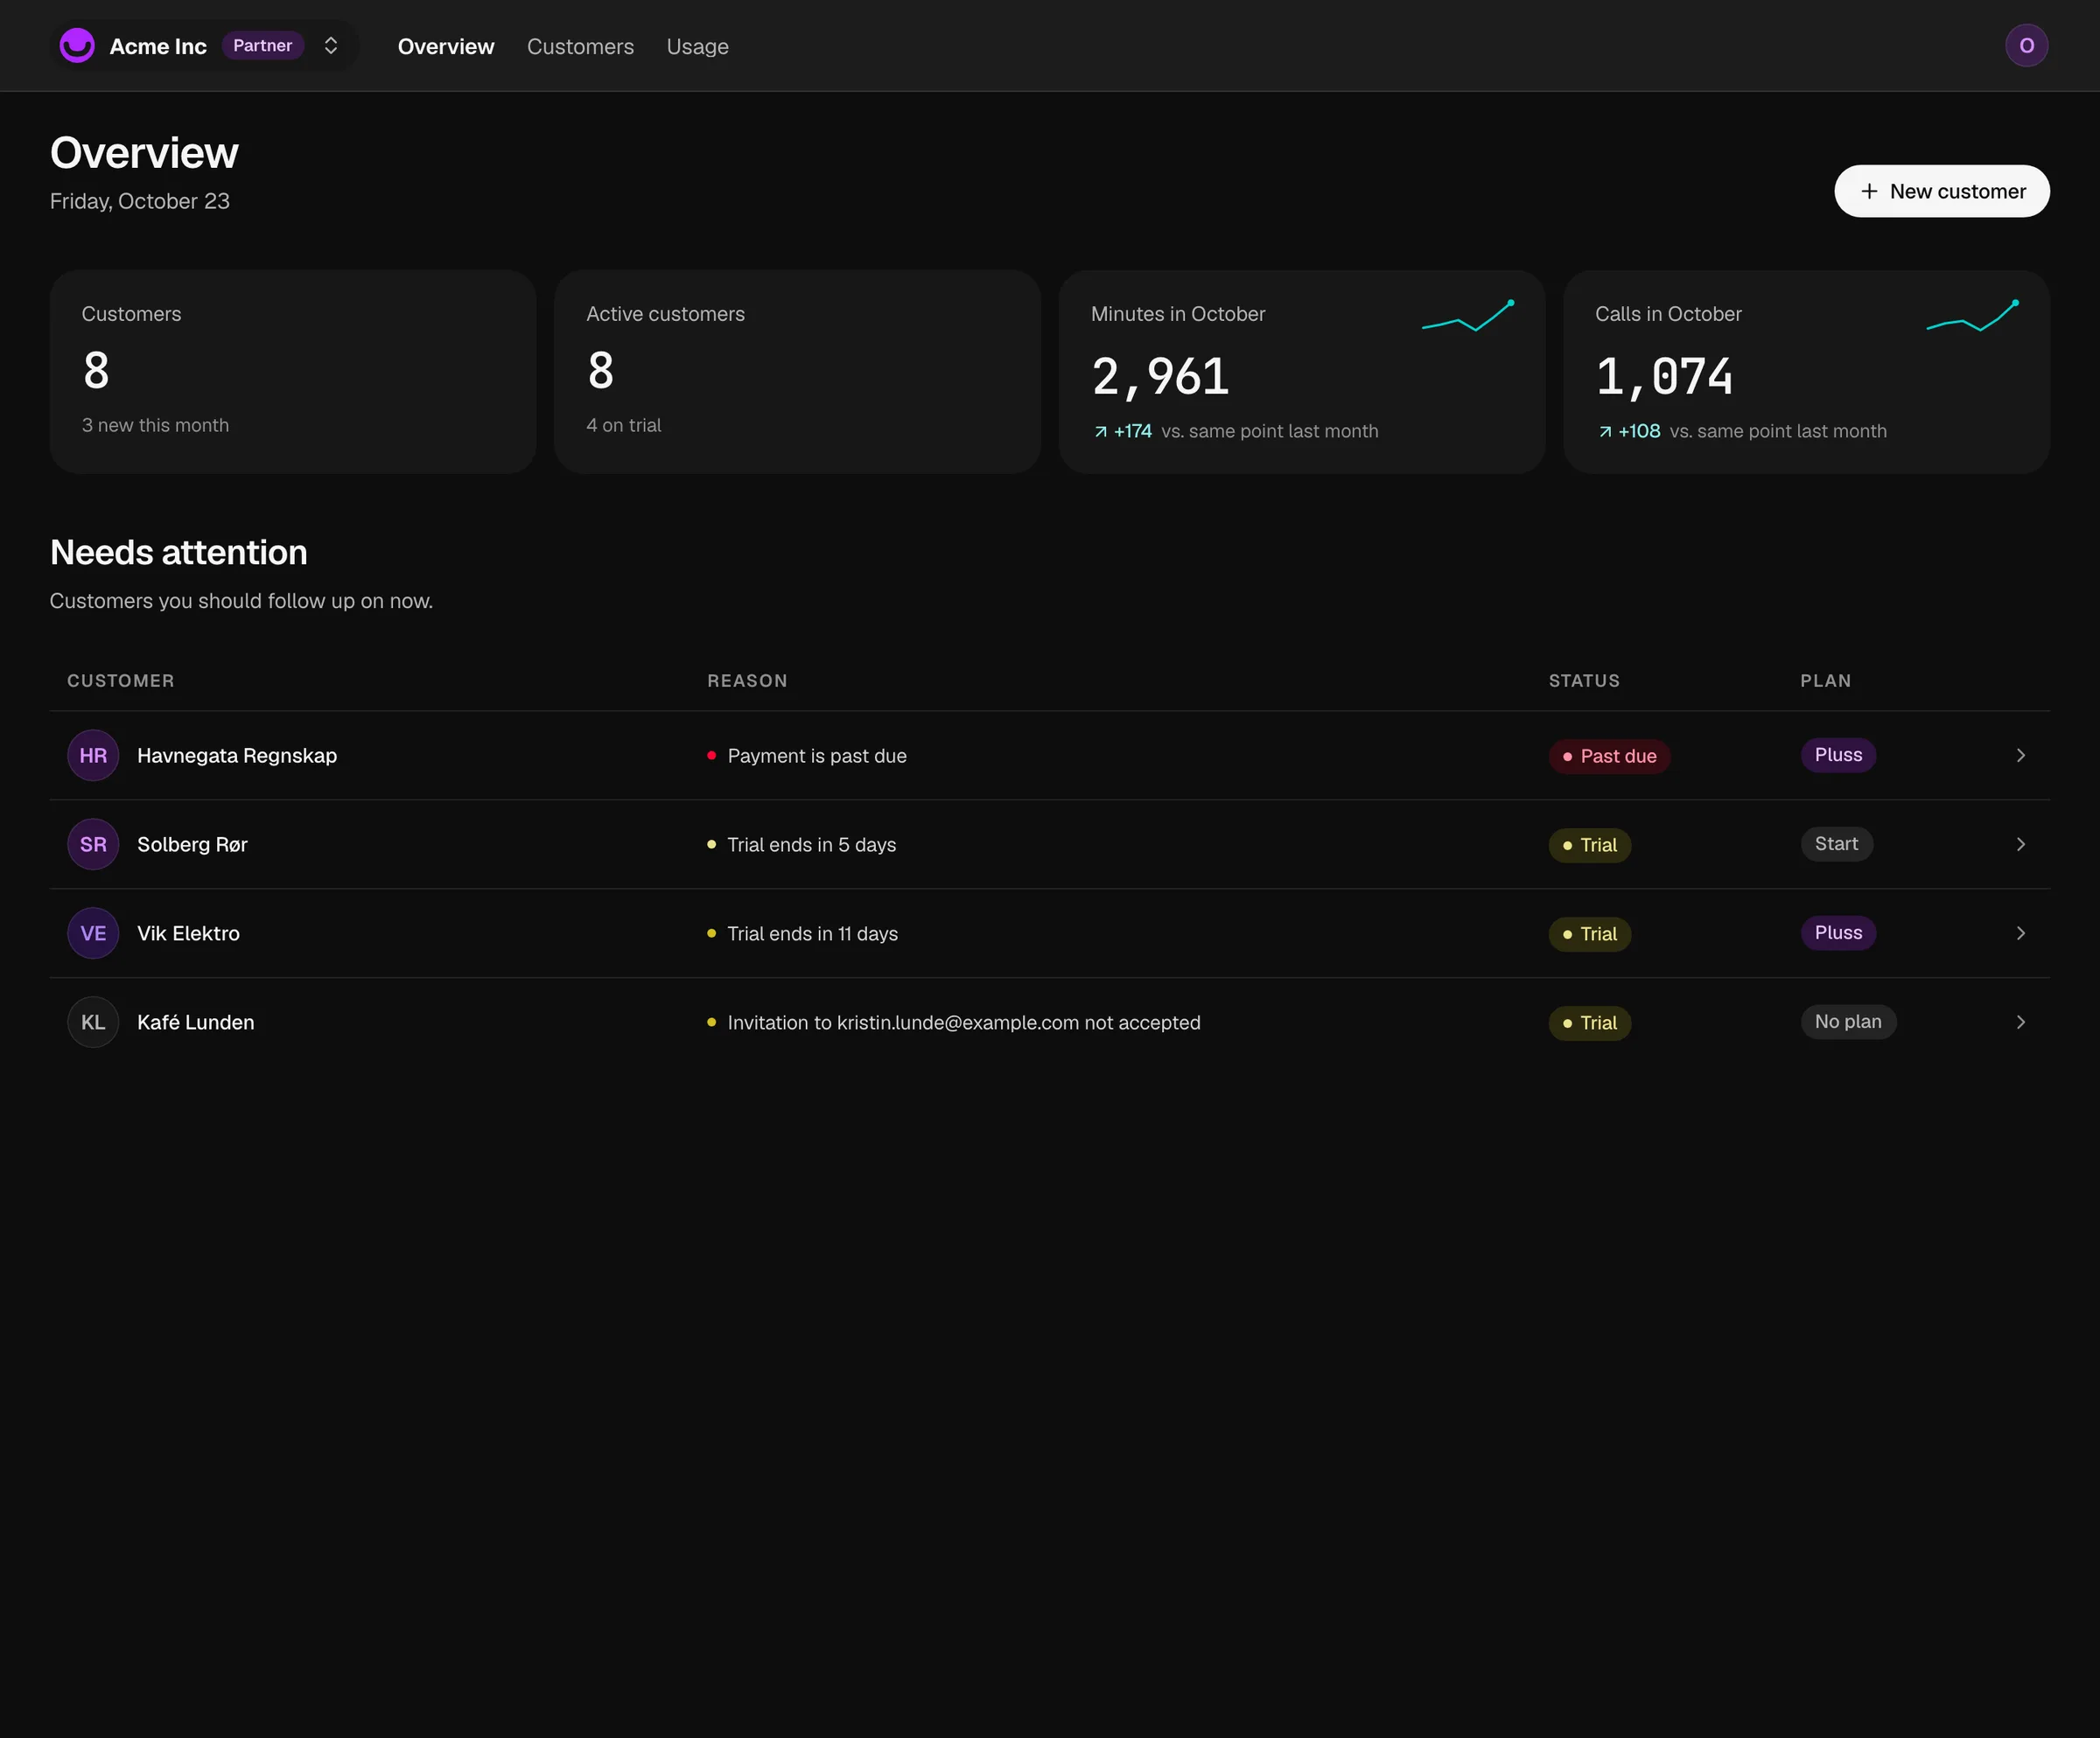Open Solberg Rør row chevron
Screen dimensions: 2100x1738
[2020, 845]
